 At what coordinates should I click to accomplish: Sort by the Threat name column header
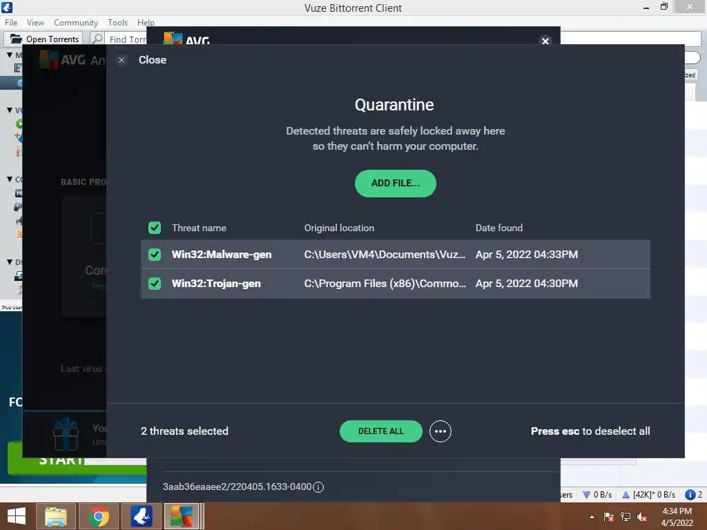(x=199, y=228)
